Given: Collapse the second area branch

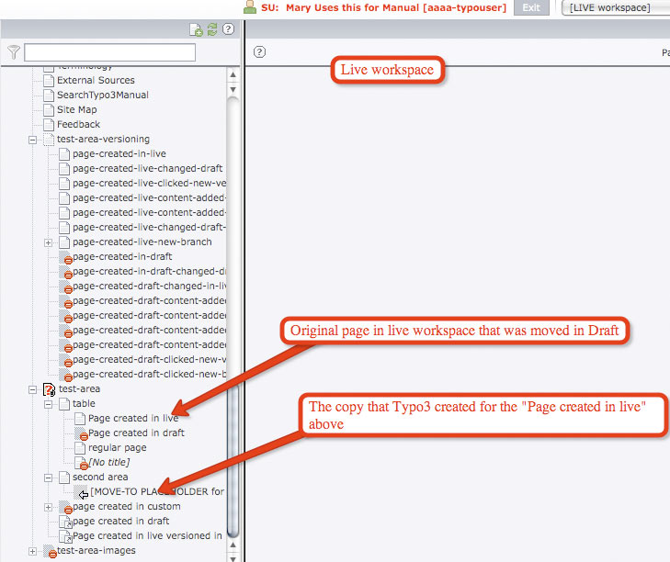Looking at the screenshot, I should point(48,478).
